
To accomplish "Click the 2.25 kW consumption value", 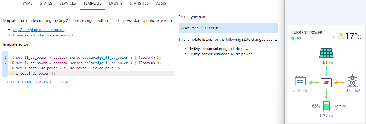I will click(x=300, y=91).
